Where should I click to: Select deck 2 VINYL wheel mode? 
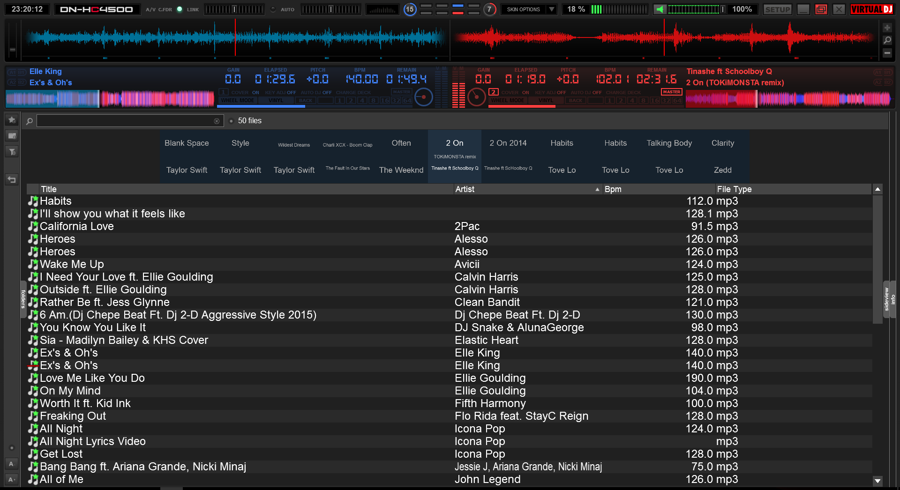546,100
